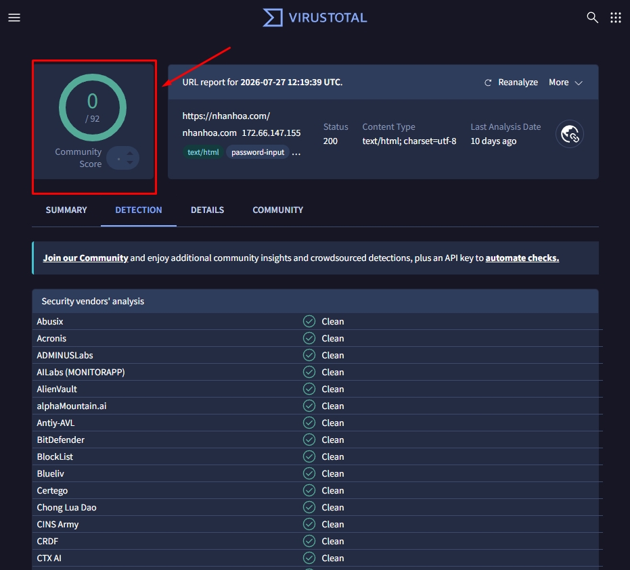630x570 pixels.
Task: Switch to the SUMMARY tab
Action: 66,210
